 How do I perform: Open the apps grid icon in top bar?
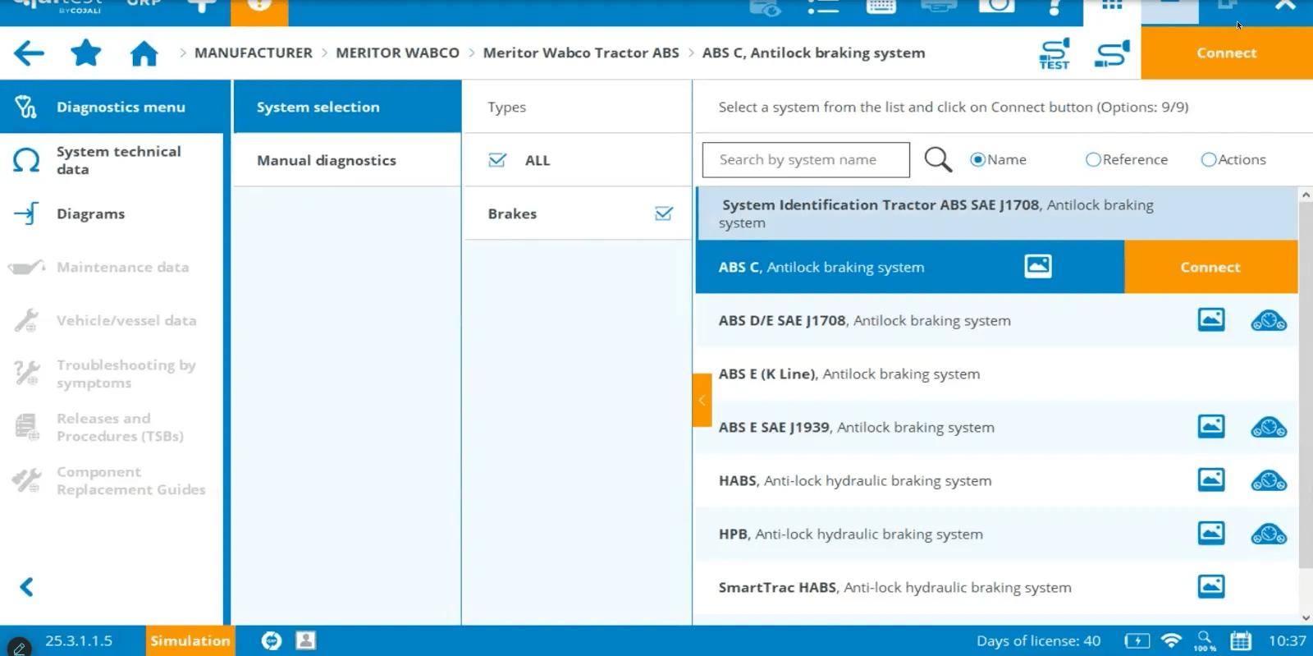pyautogui.click(x=1112, y=6)
